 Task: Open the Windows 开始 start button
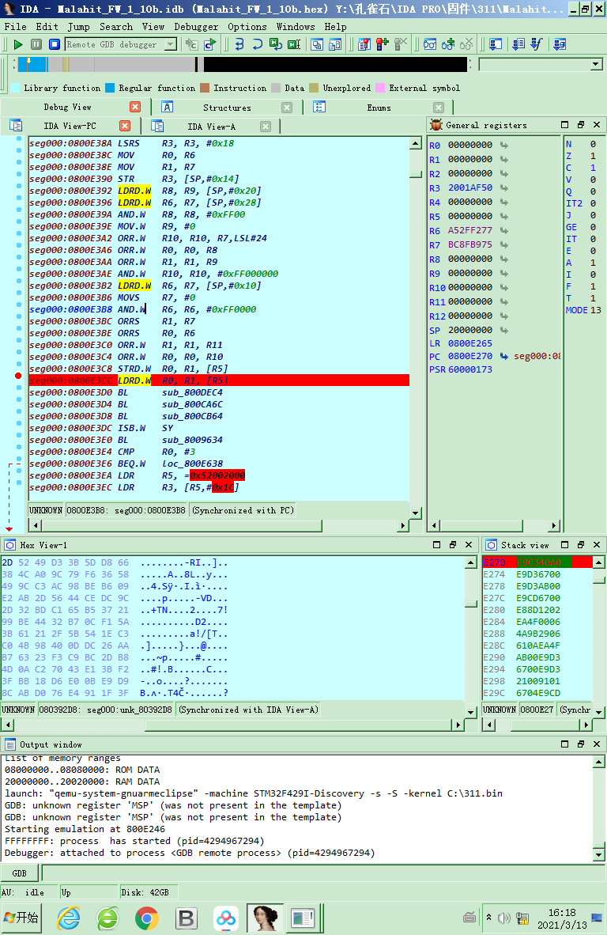coord(21,918)
